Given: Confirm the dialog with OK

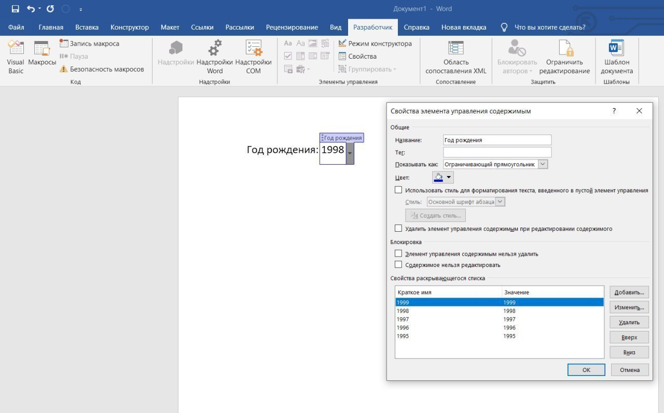Looking at the screenshot, I should (586, 370).
